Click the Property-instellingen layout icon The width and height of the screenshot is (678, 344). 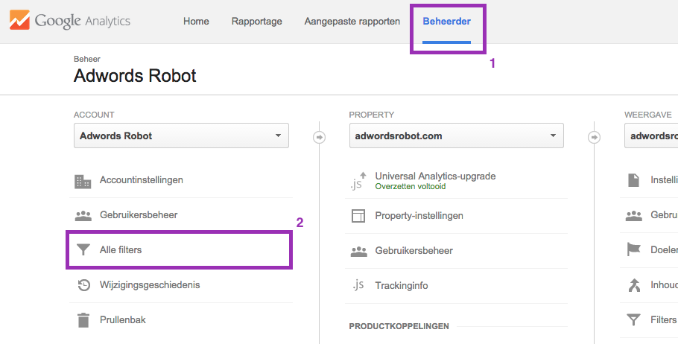pyautogui.click(x=358, y=216)
